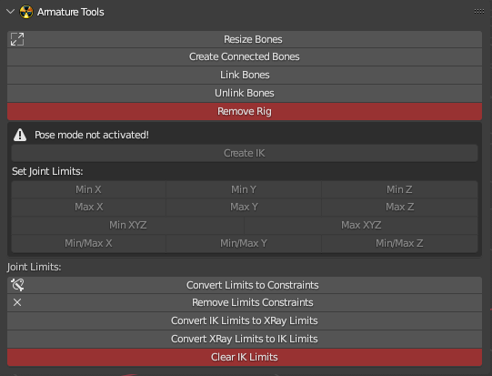
Task: Click the Min X limit button
Action: pos(88,189)
